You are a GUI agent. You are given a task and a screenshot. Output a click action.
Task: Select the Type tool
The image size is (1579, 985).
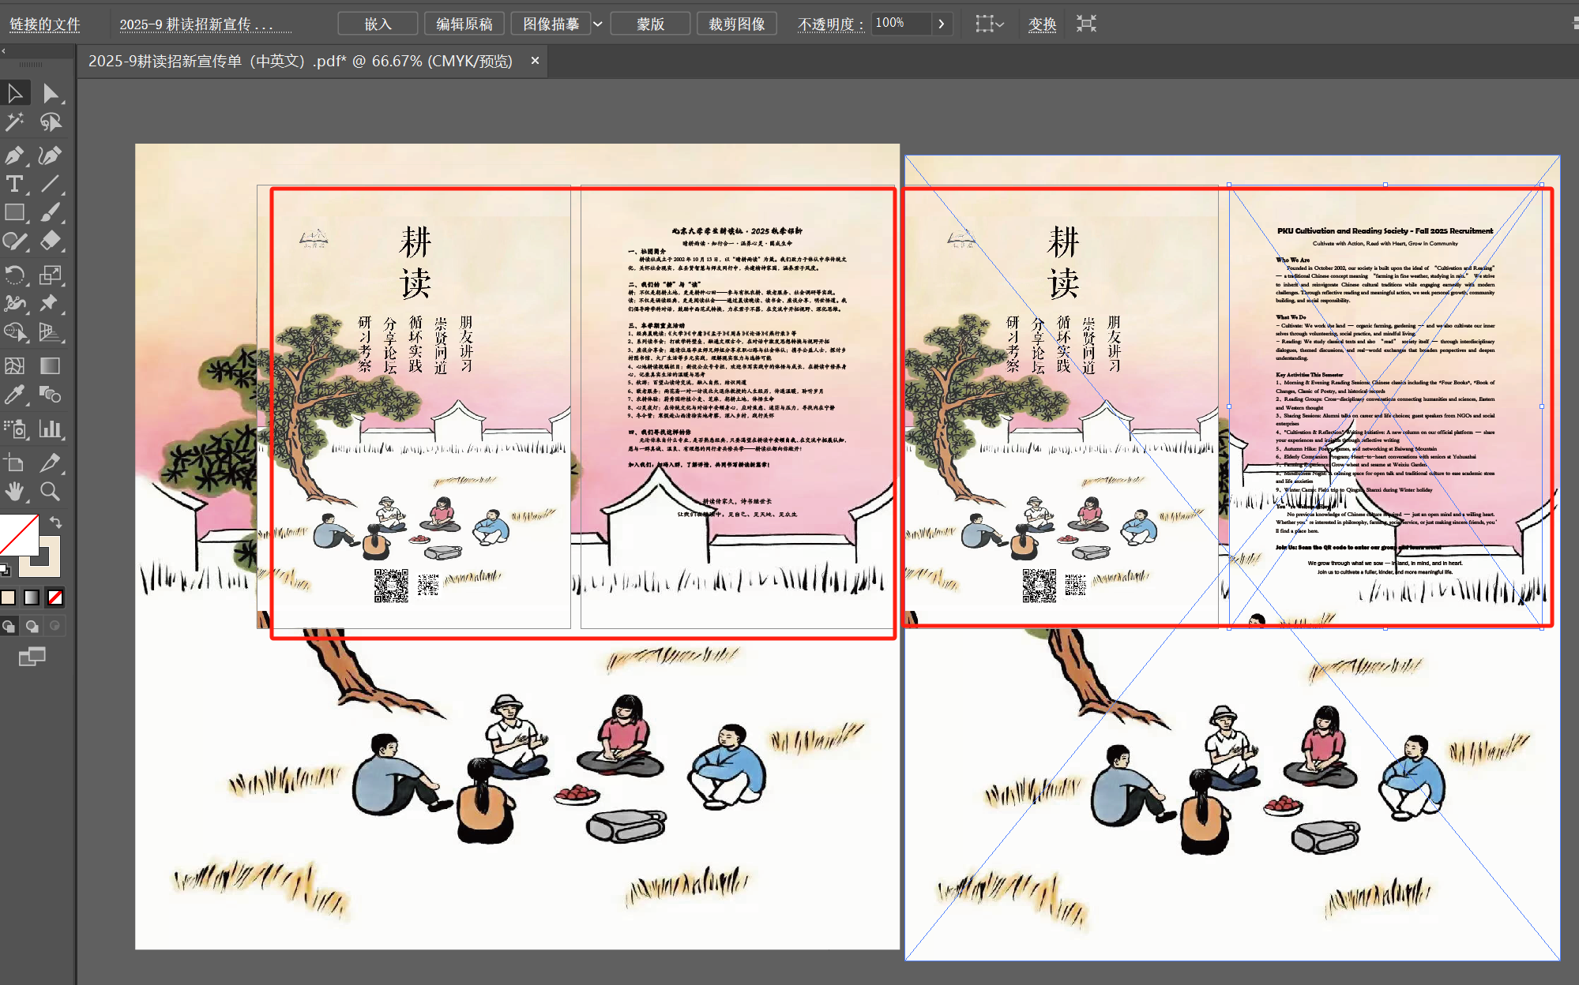point(15,184)
